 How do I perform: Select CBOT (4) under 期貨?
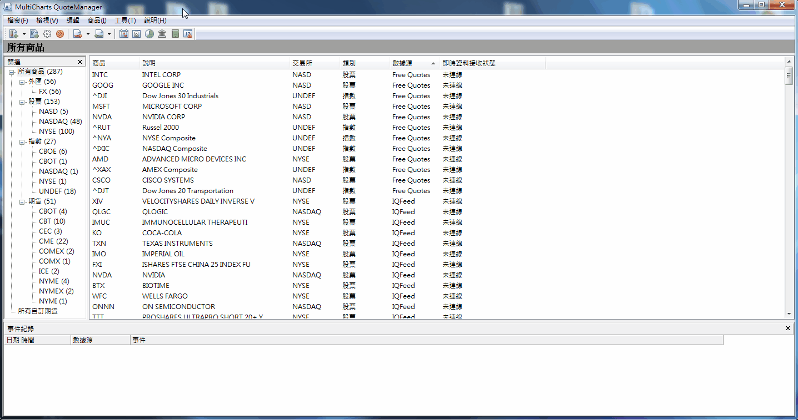53,211
